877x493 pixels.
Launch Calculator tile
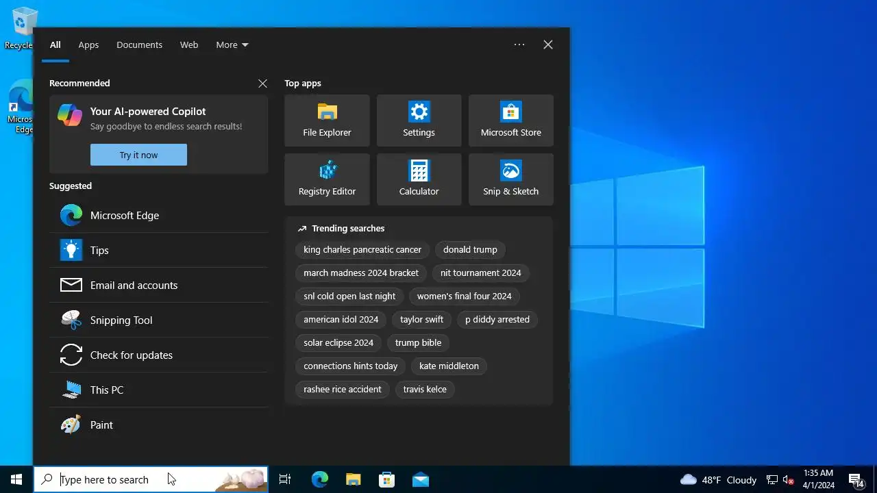pos(419,179)
